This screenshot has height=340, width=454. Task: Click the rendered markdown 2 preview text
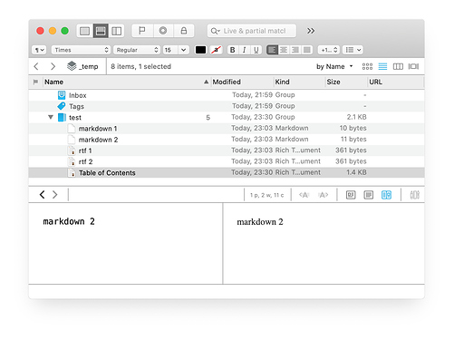pyautogui.click(x=260, y=222)
